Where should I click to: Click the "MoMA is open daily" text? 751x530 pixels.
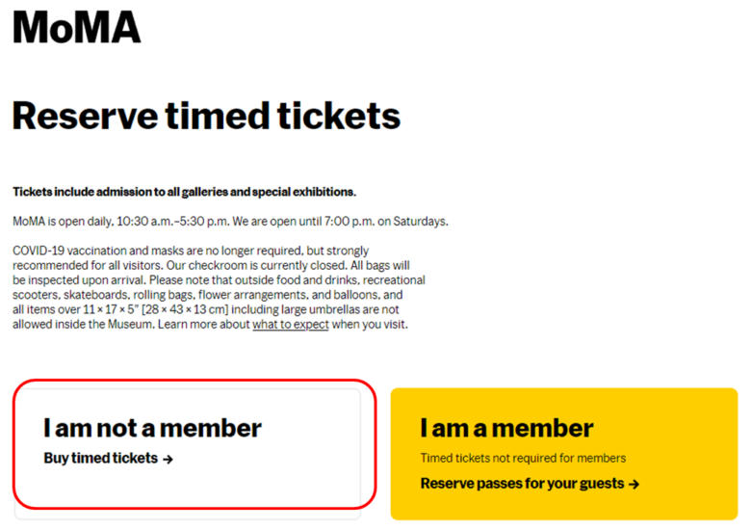(x=63, y=222)
